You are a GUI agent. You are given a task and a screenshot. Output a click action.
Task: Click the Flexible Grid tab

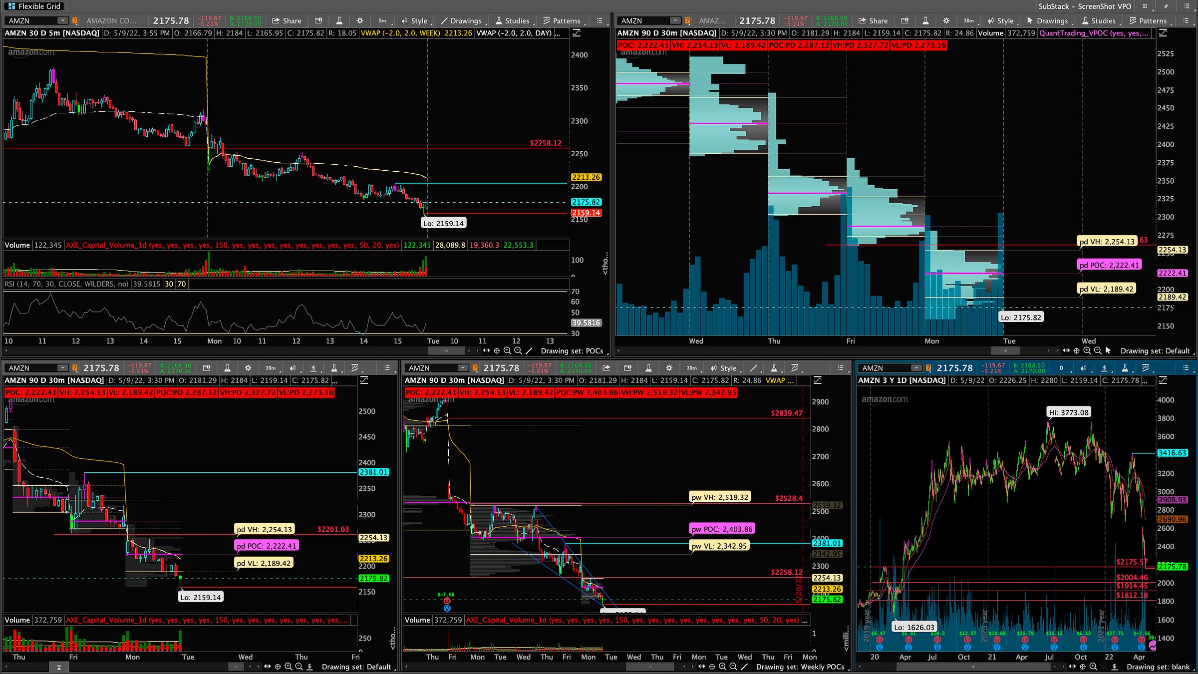[34, 6]
